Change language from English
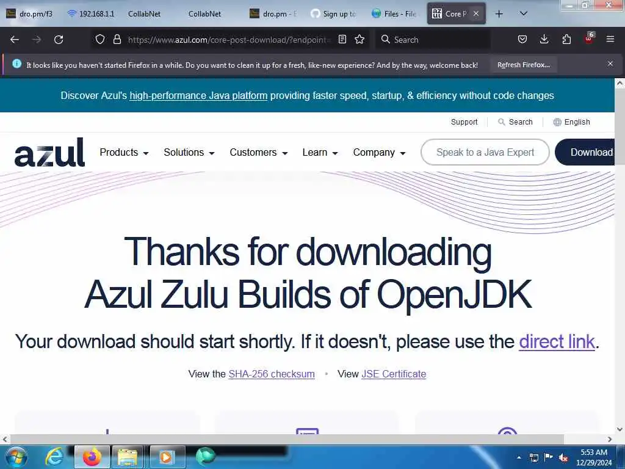The image size is (625, 469). (x=571, y=122)
